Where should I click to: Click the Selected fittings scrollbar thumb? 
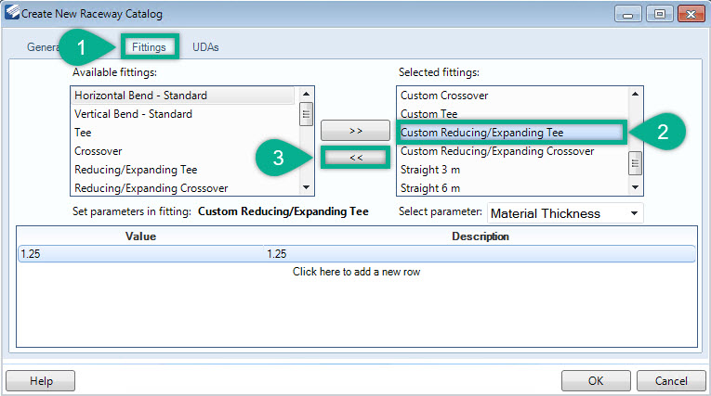pyautogui.click(x=636, y=163)
